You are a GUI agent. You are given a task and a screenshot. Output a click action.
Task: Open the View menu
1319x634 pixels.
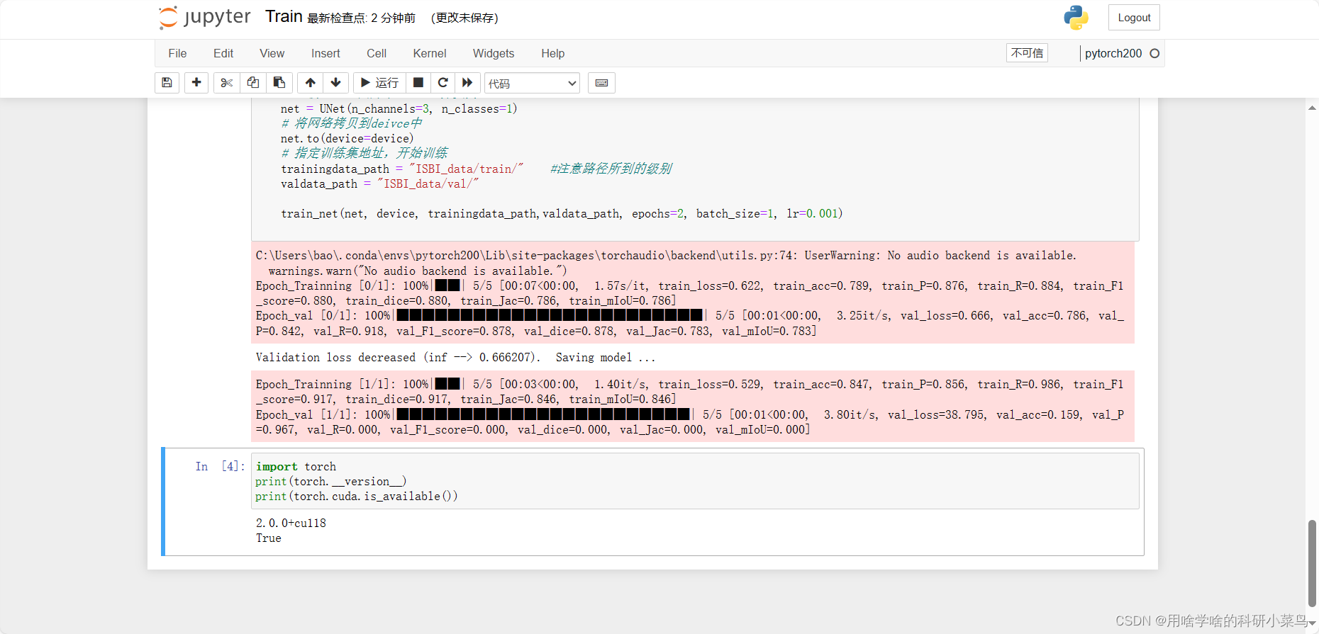[272, 53]
